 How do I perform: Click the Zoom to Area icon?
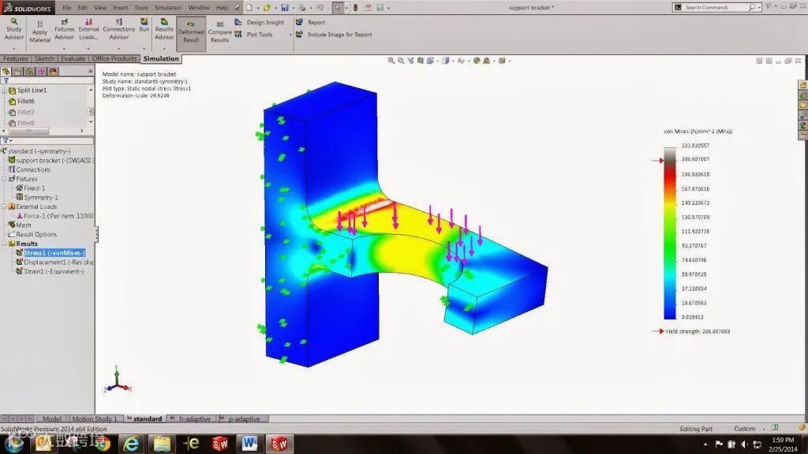pos(401,61)
